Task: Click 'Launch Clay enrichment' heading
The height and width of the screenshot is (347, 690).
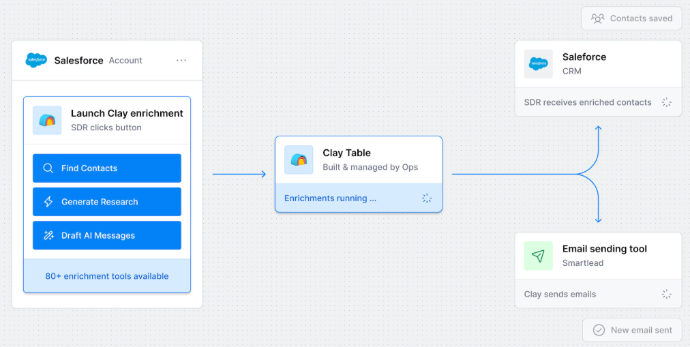Action: pos(127,113)
